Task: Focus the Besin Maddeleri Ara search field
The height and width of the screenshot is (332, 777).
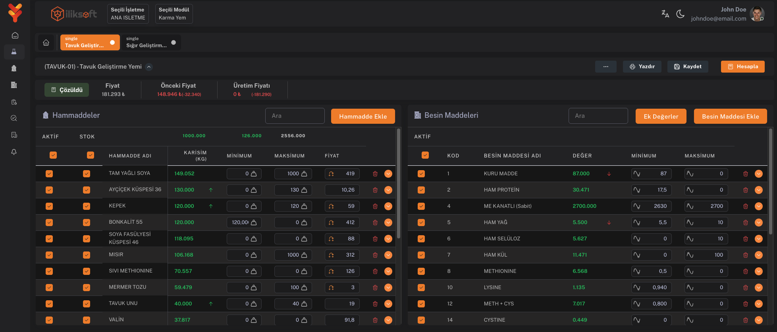Action: pos(598,116)
